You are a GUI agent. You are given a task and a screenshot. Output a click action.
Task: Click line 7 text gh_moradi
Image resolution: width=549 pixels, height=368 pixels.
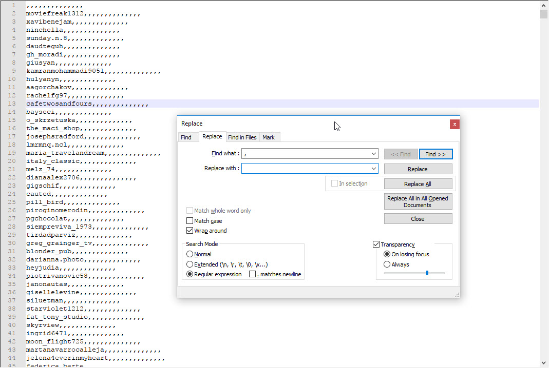click(x=45, y=54)
